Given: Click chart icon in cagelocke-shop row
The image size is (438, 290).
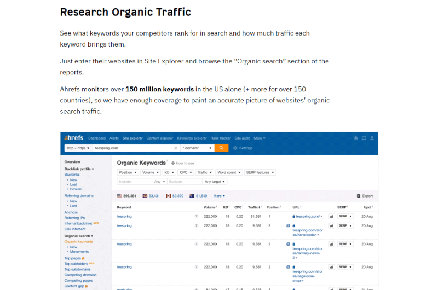Looking at the screenshot, I should tap(332, 267).
